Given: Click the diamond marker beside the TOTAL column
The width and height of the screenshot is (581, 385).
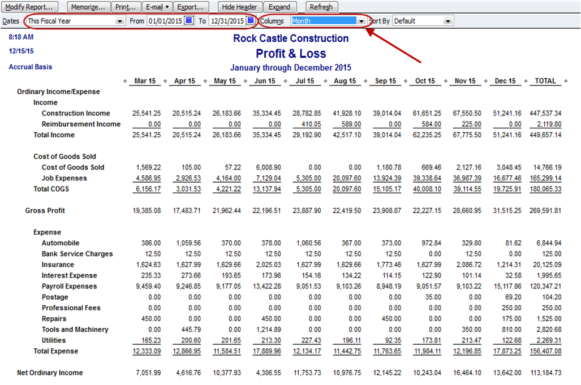Looking at the screenshot, I should 526,80.
